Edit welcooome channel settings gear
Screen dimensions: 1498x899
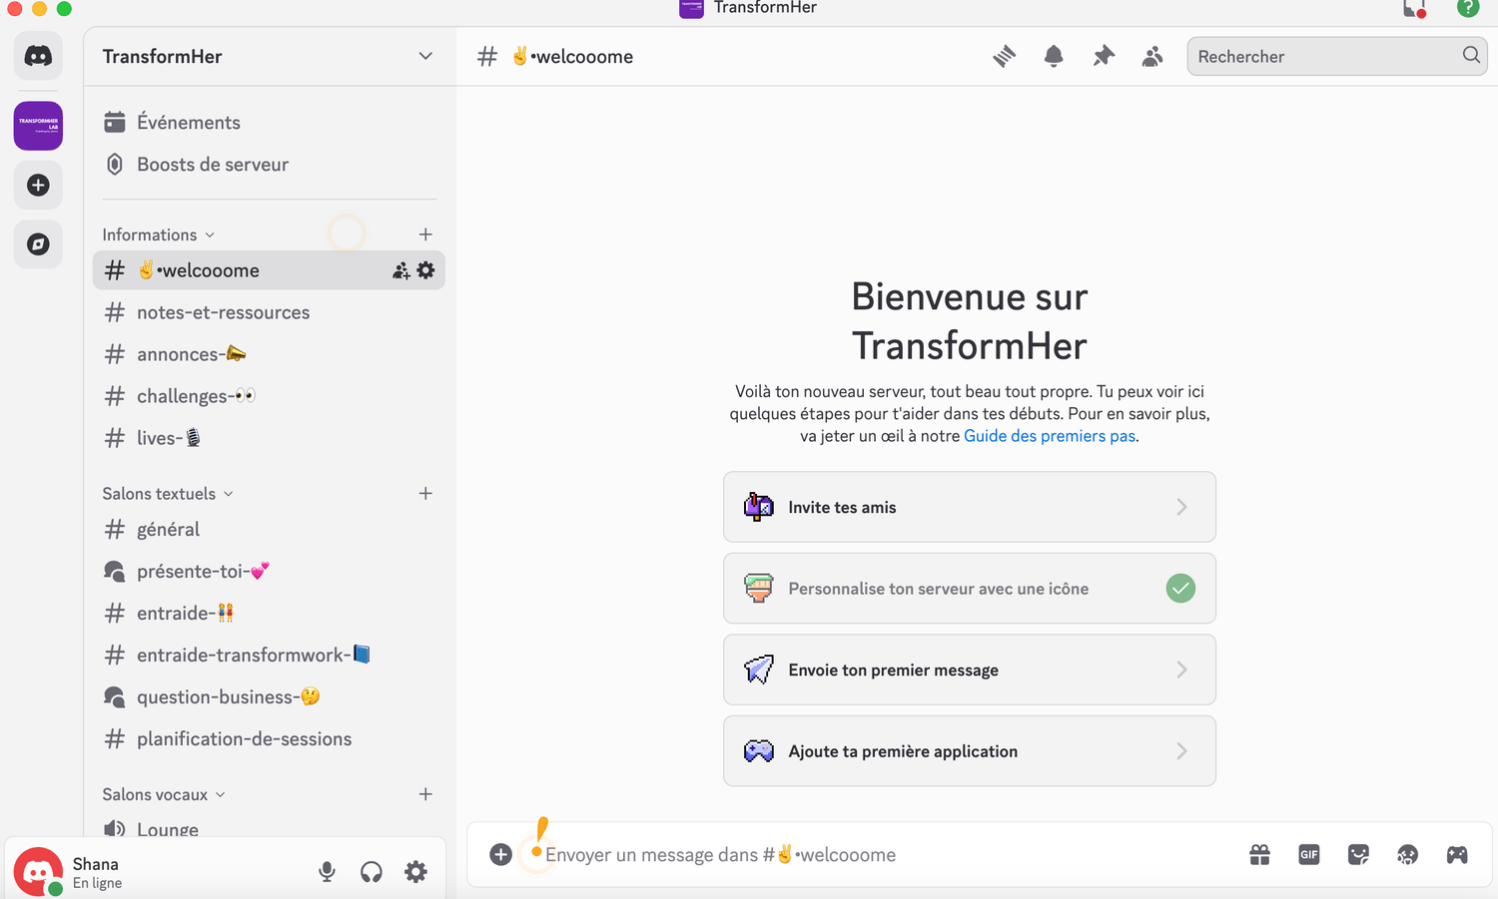click(x=426, y=270)
